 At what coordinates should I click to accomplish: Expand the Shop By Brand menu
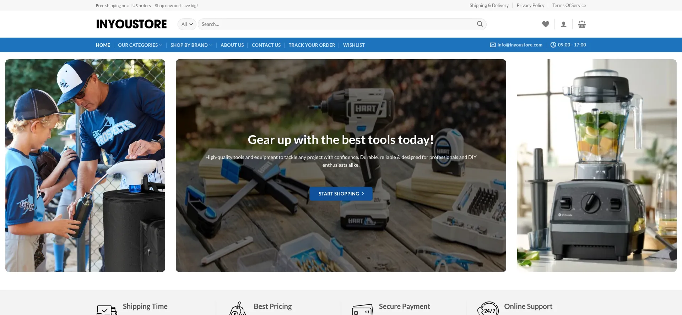coord(191,45)
